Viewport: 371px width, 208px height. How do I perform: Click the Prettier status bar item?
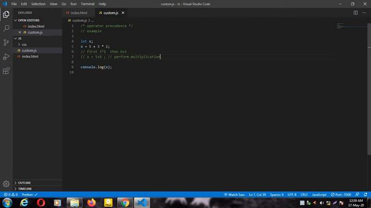[30, 195]
